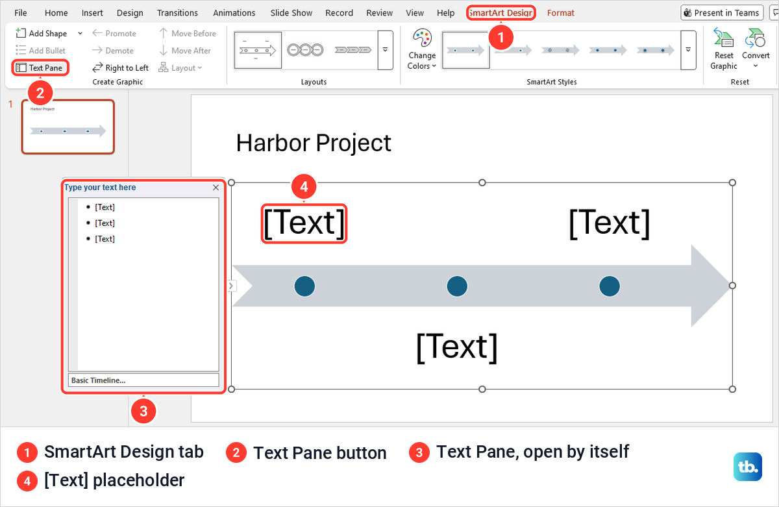Screen dimensions: 779x507
Task: Collapse Text Pane using the side chevron
Action: click(232, 286)
